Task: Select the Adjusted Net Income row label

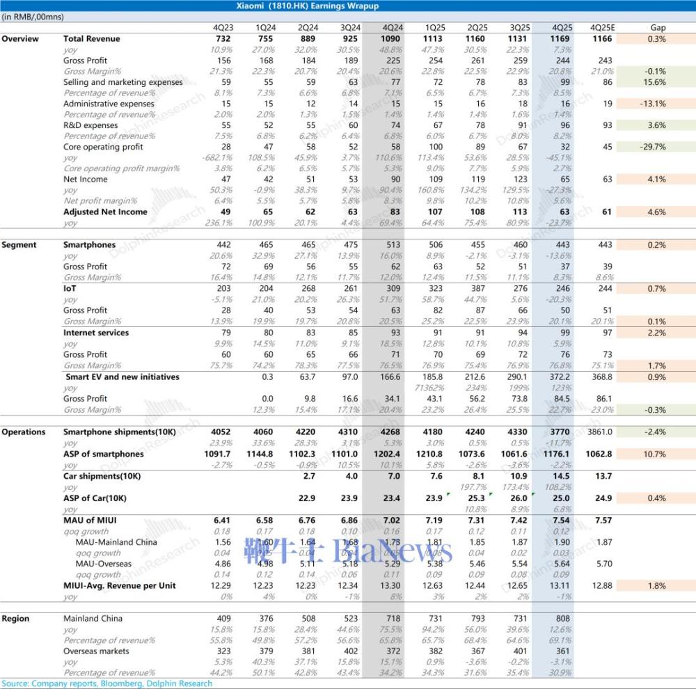Action: point(105,212)
